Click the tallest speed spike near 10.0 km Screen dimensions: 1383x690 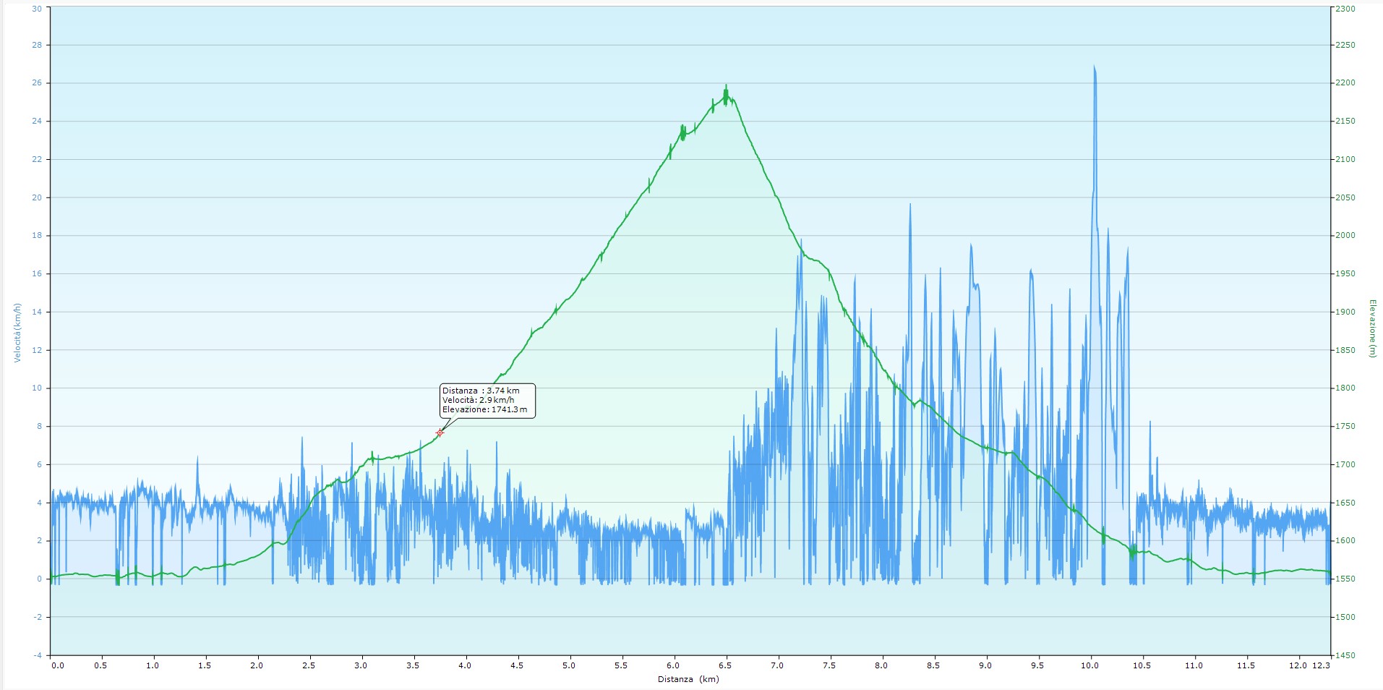tap(1094, 69)
